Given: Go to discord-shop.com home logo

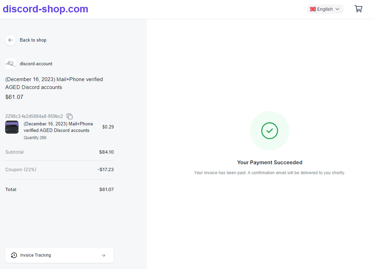Looking at the screenshot, I should pyautogui.click(x=46, y=9).
